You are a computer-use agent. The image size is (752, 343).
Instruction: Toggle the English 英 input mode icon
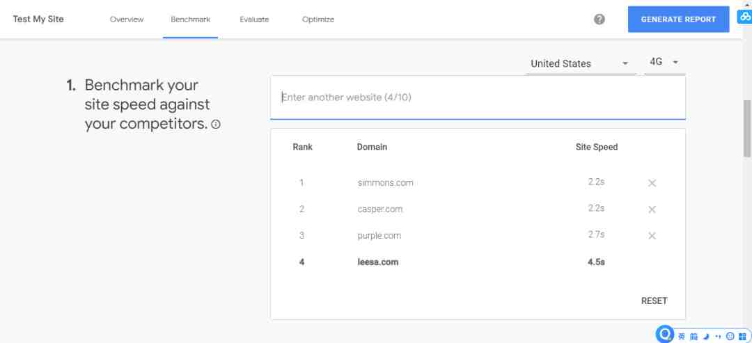tap(682, 336)
